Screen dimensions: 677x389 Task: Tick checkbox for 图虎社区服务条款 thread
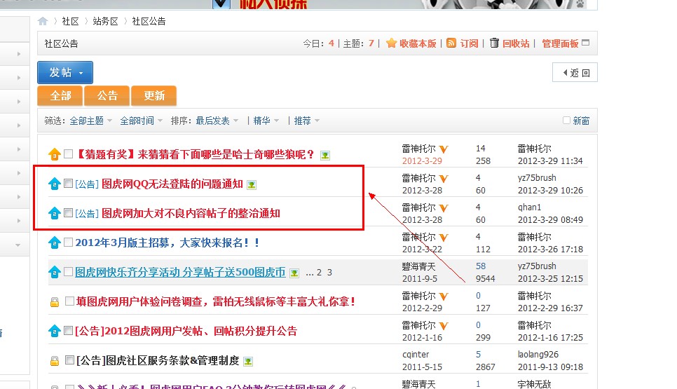click(x=69, y=360)
